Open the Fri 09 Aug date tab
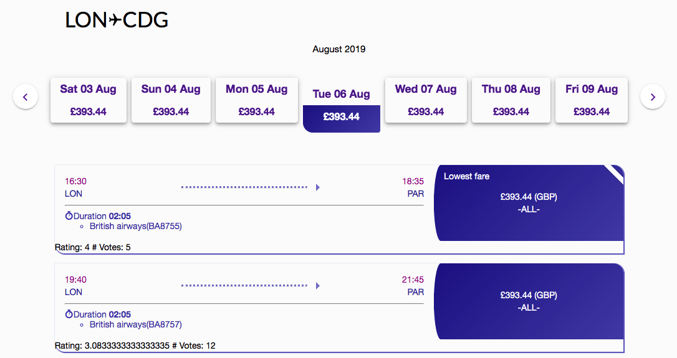This screenshot has height=358, width=677. coord(591,100)
